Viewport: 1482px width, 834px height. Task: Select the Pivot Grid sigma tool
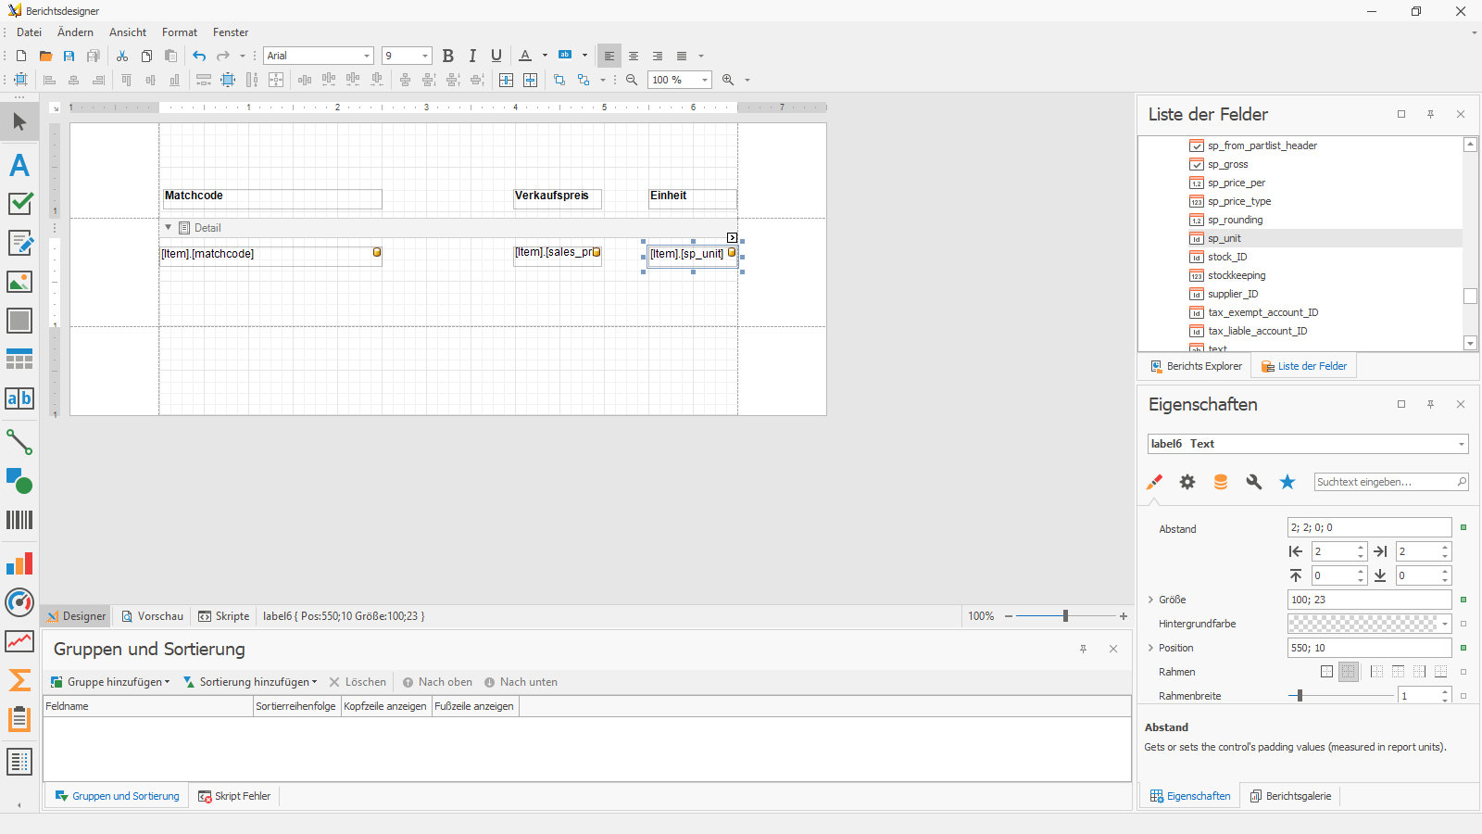[x=19, y=680]
